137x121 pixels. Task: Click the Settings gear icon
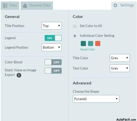(x=115, y=5)
